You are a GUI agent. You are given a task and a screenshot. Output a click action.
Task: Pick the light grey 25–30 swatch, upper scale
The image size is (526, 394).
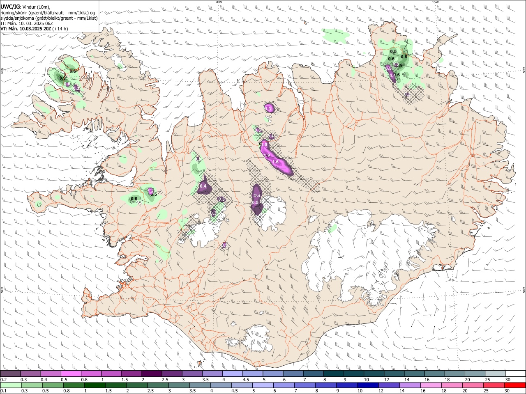[495, 374]
